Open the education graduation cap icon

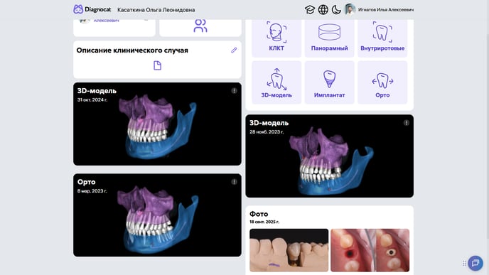tap(310, 10)
